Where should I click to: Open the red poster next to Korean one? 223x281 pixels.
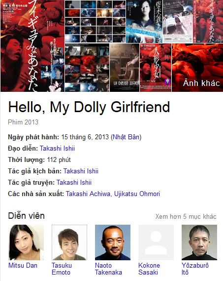coord(156,68)
